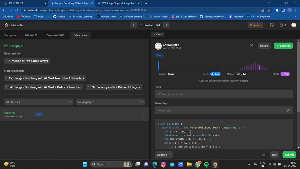Open Gmail bookmark
This screenshot has width=300, height=169.
coord(8,17)
